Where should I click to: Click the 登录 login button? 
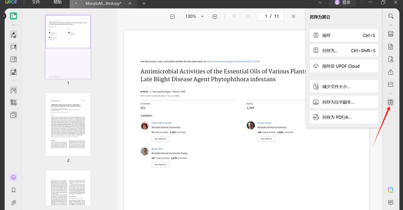coord(342,2)
